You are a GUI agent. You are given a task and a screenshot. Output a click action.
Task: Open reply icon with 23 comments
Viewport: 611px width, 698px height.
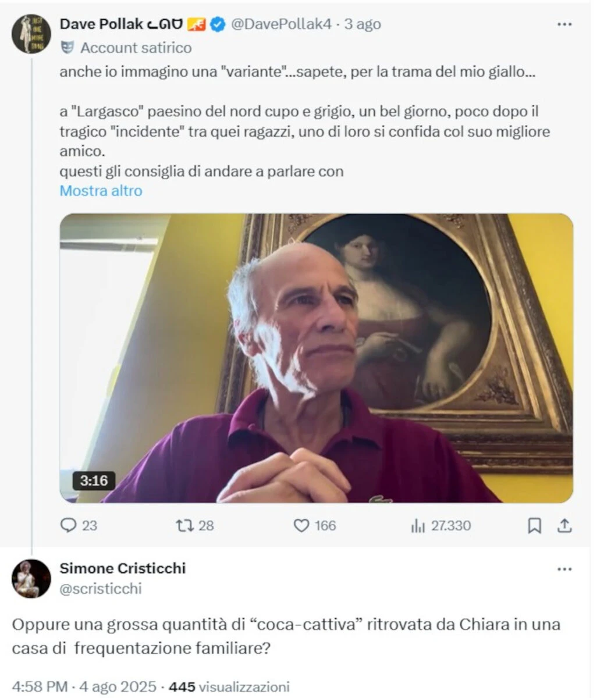pos(69,525)
